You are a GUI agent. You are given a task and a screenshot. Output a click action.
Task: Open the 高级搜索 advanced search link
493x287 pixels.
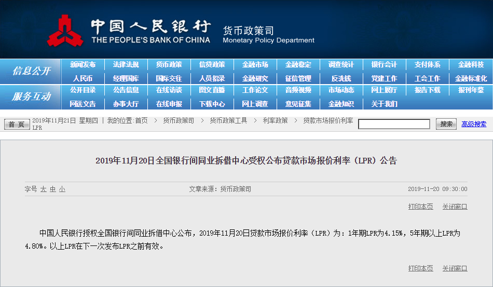coord(474,124)
